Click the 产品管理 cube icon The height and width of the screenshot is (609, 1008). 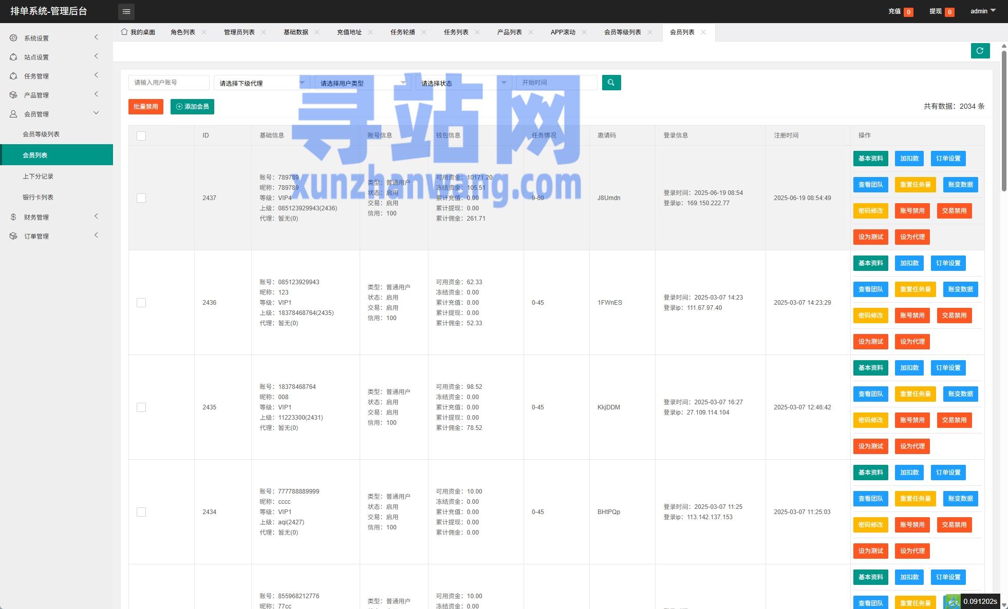tap(13, 95)
